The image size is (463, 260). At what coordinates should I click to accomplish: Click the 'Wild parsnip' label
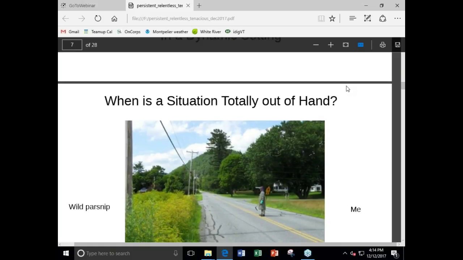click(89, 207)
